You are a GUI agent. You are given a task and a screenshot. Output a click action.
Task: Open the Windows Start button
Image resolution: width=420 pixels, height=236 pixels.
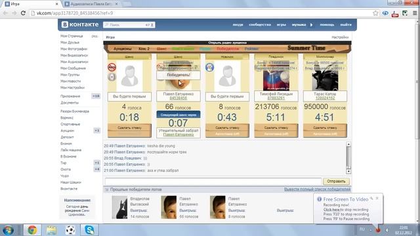point(8,230)
